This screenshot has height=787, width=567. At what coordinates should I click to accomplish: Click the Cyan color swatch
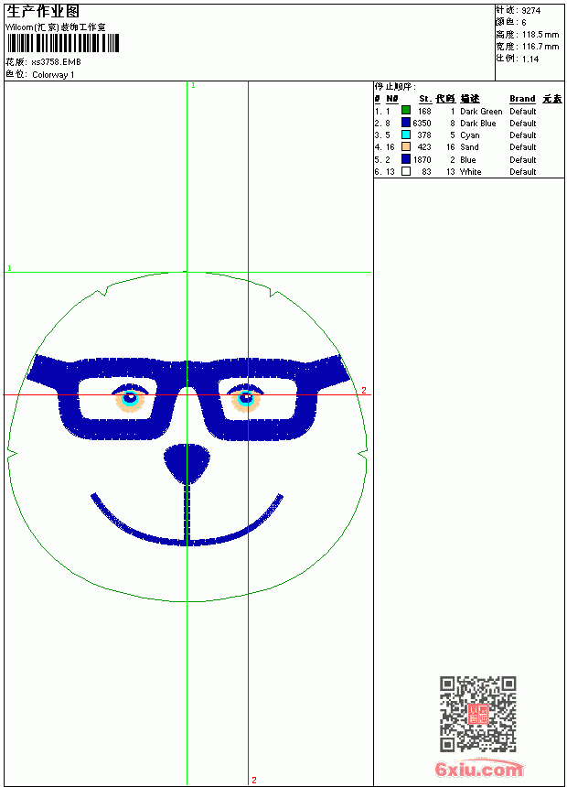click(406, 135)
